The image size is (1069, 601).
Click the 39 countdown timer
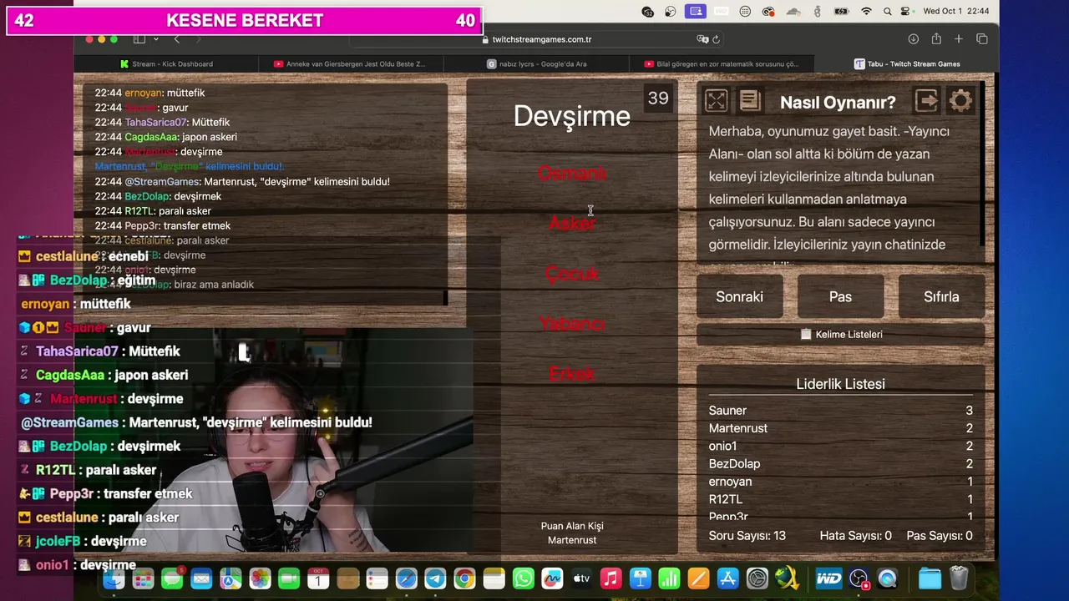tap(658, 98)
